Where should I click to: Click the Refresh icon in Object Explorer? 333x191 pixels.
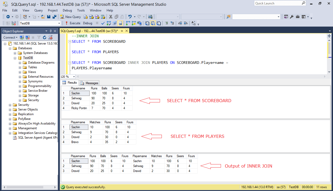(44, 38)
